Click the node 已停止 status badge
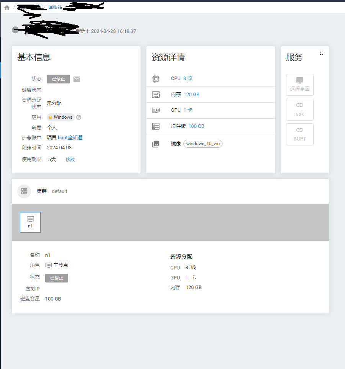The height and width of the screenshot is (369, 345). coord(57,278)
